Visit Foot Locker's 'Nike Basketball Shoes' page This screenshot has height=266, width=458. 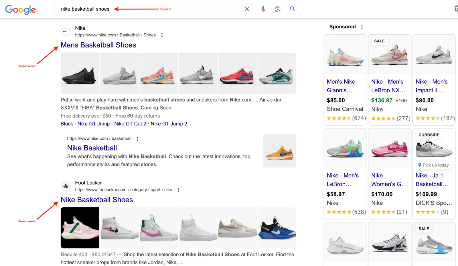click(96, 200)
